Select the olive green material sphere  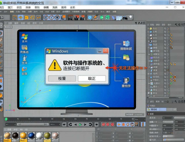47,136
